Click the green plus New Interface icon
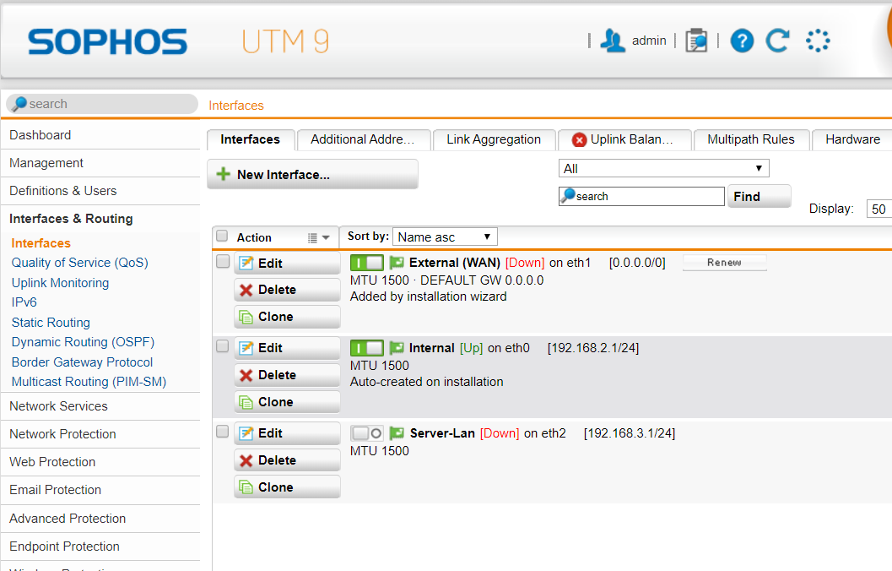 tap(224, 174)
